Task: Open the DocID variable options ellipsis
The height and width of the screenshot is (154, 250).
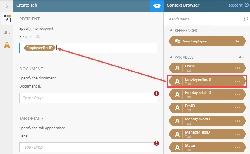Action: pos(238,68)
